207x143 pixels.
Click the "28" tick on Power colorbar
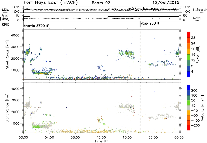(193, 38)
